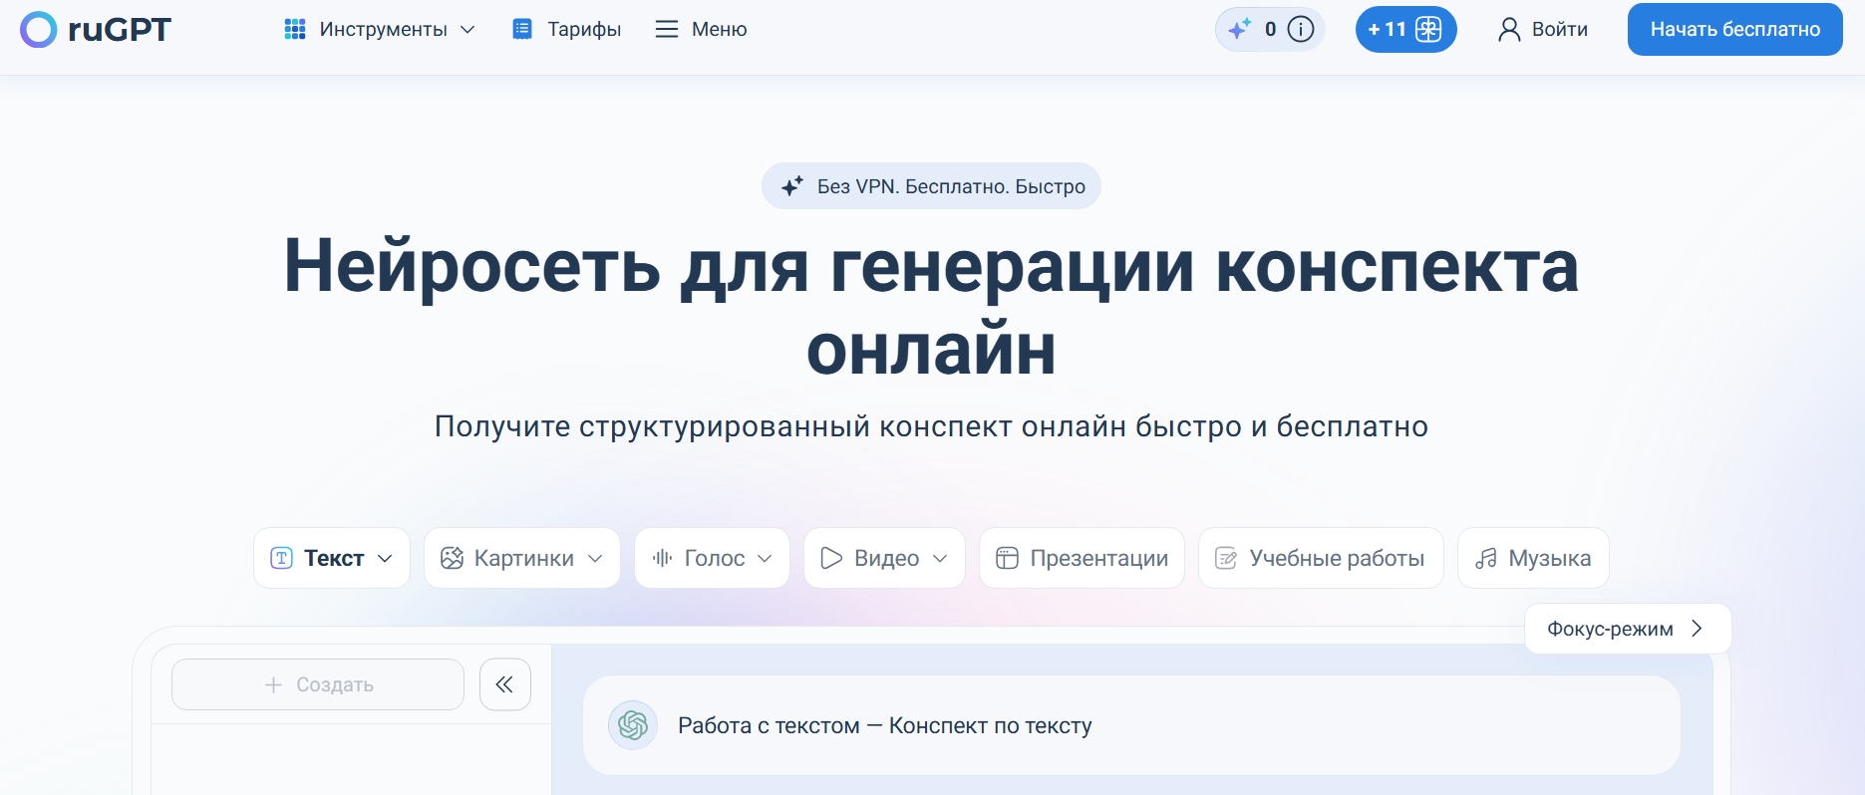This screenshot has width=1865, height=795.
Task: Click the ChatGPT model icon
Action: (633, 725)
